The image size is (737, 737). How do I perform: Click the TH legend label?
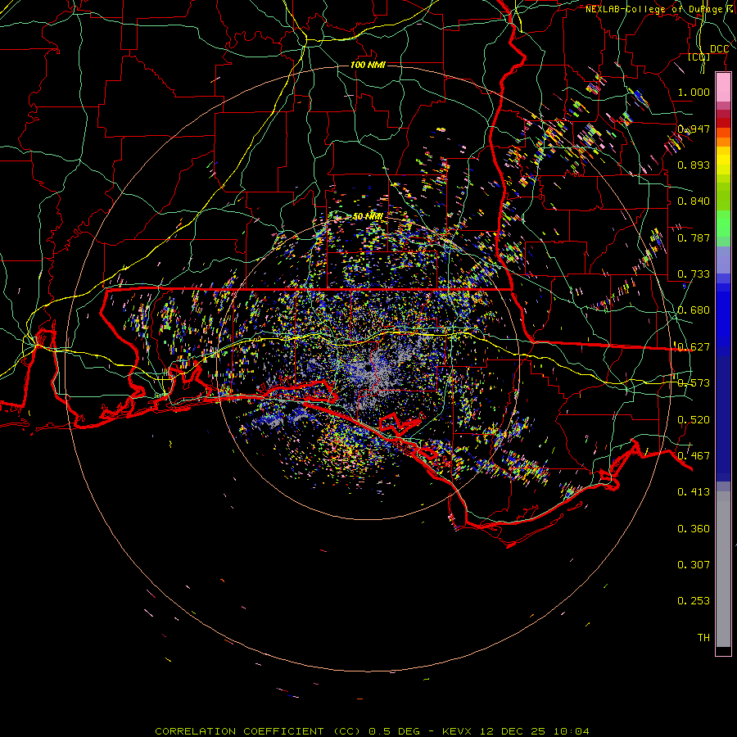(703, 638)
